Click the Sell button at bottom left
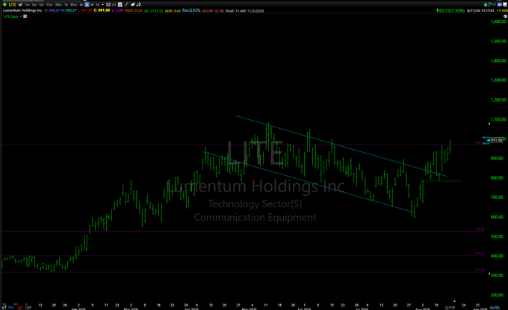The image size is (508, 310). [x=19, y=307]
